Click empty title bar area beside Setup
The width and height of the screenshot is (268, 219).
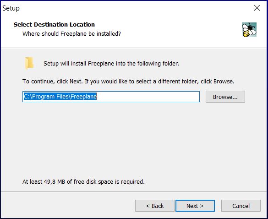pos(133,8)
